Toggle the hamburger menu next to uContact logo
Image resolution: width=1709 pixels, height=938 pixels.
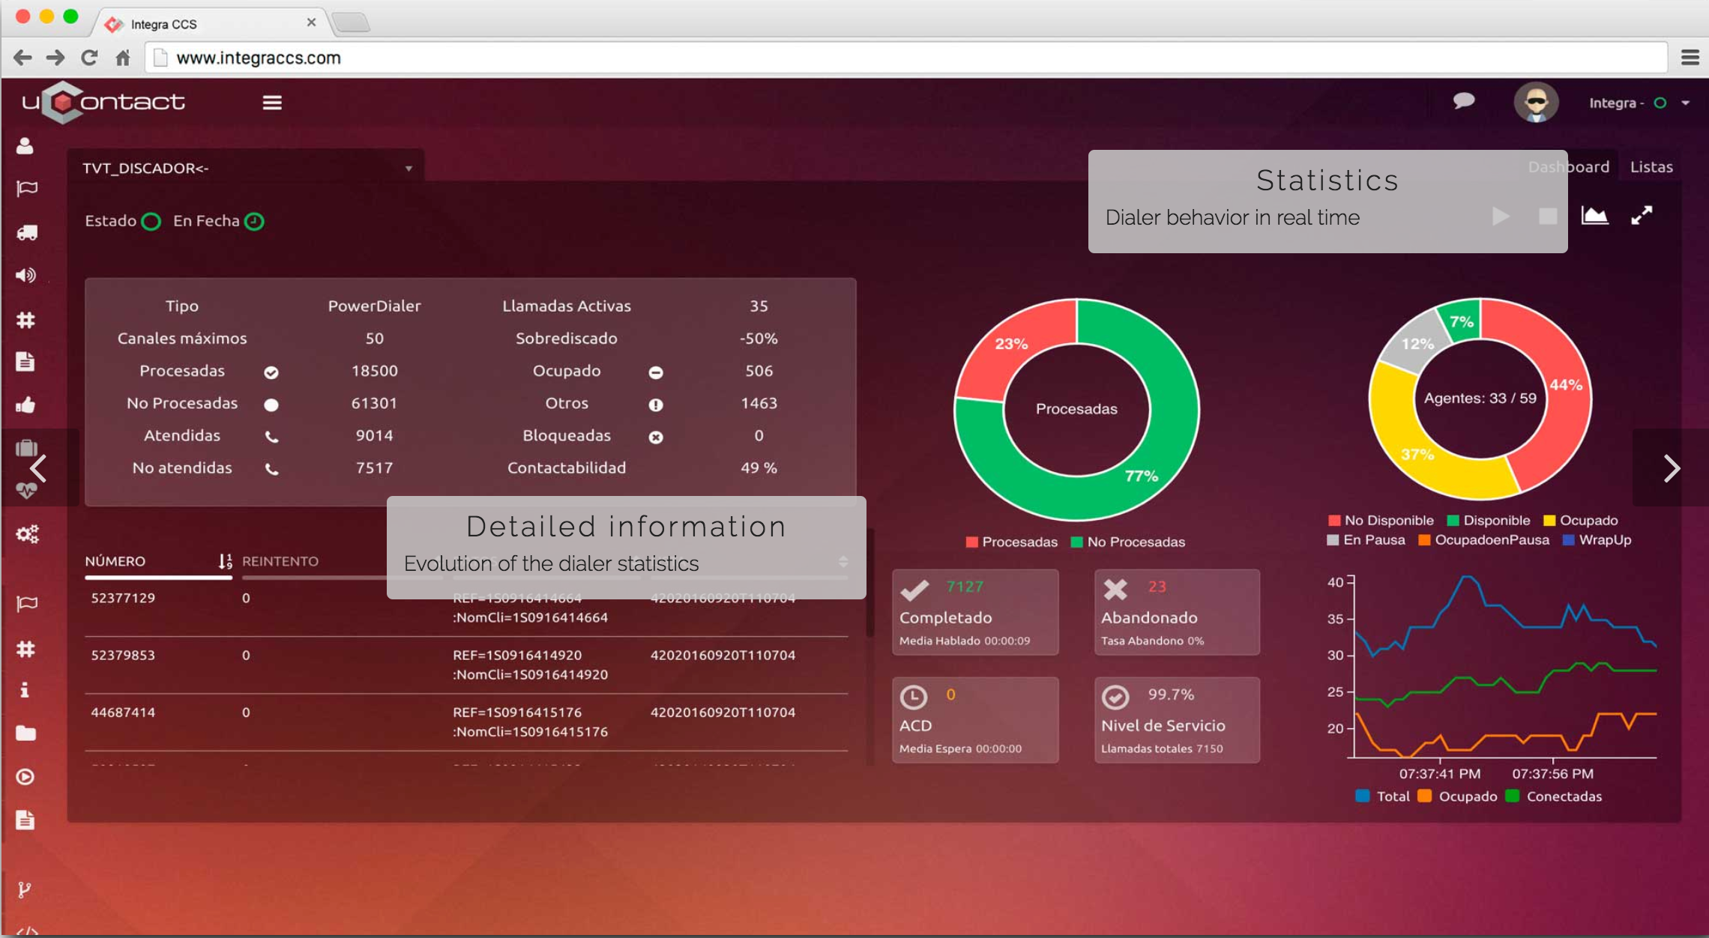(x=272, y=103)
